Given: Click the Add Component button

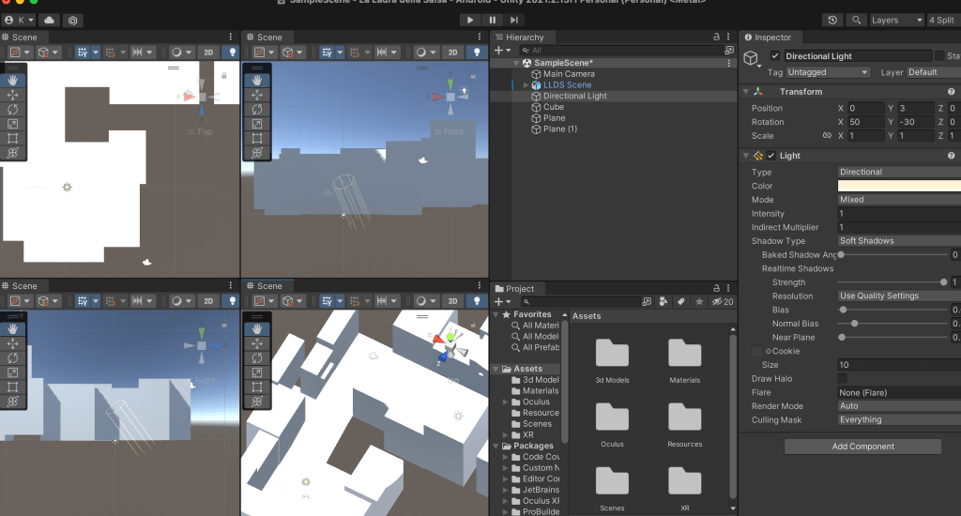Looking at the screenshot, I should pyautogui.click(x=862, y=447).
